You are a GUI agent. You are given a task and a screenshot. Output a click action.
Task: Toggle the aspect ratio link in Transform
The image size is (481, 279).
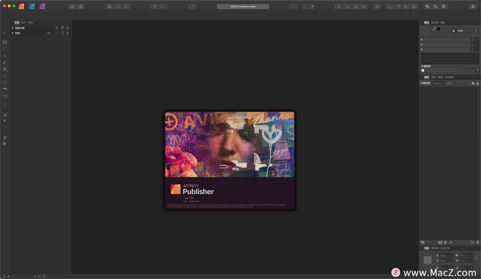click(476, 258)
